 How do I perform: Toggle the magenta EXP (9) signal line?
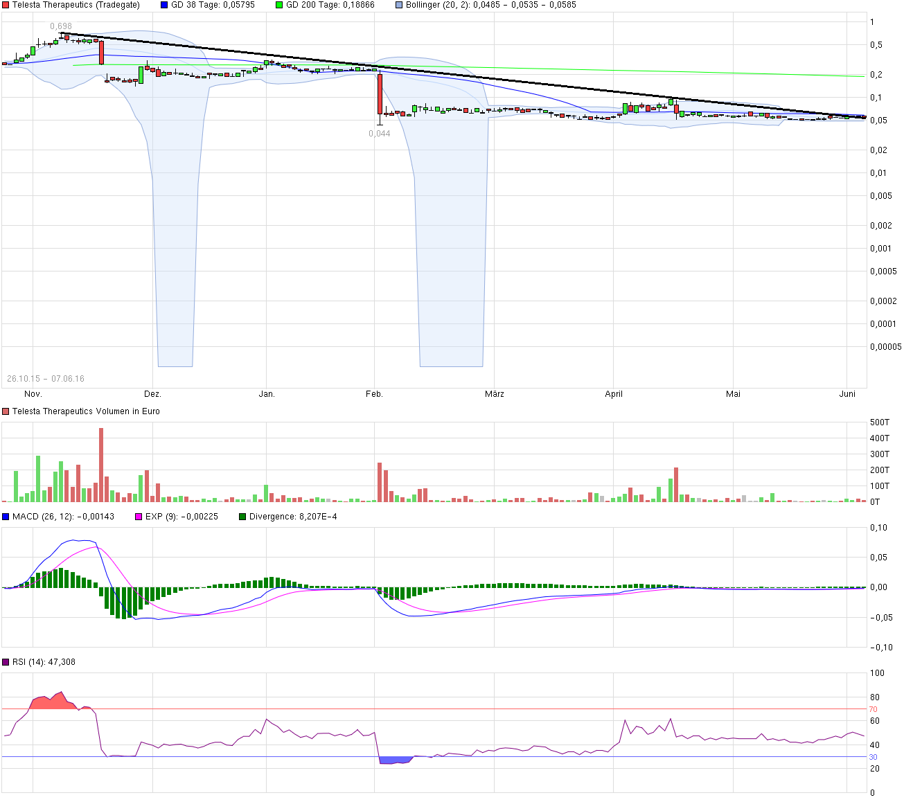137,516
